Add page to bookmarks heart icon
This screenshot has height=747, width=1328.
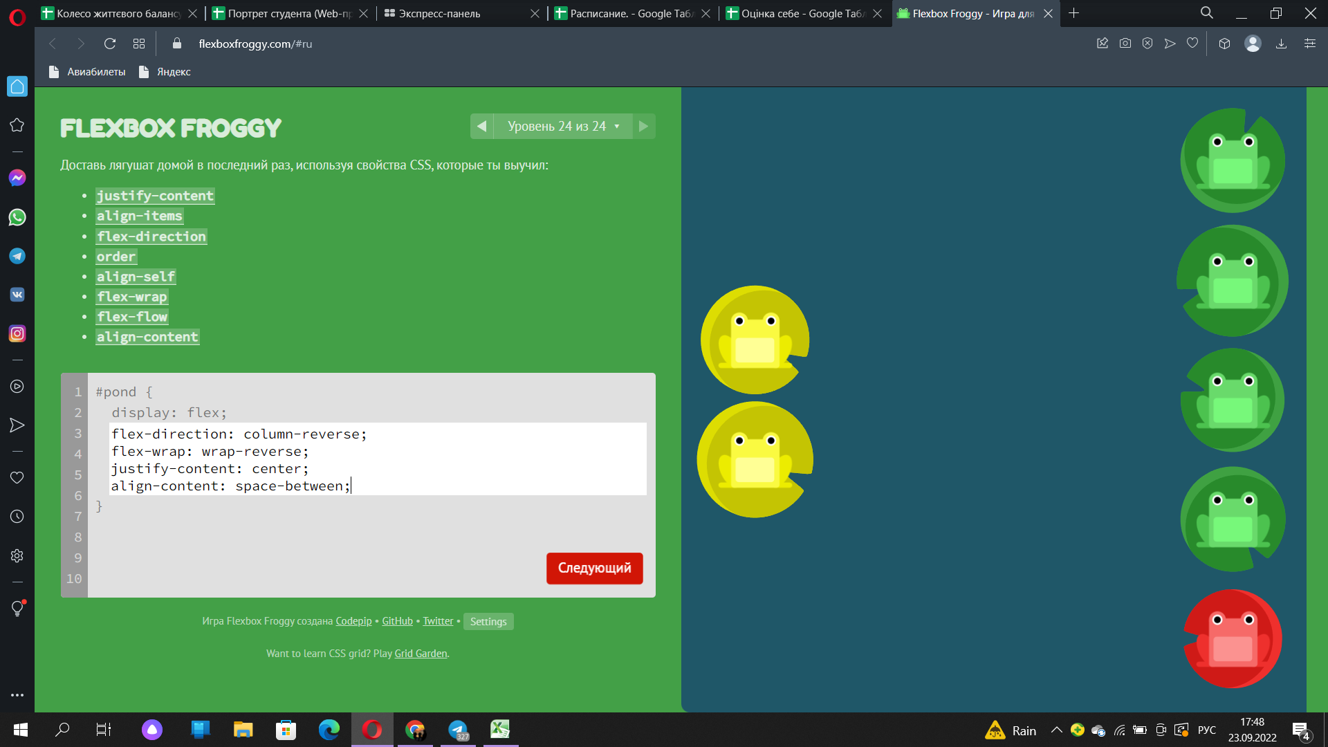point(1192,44)
